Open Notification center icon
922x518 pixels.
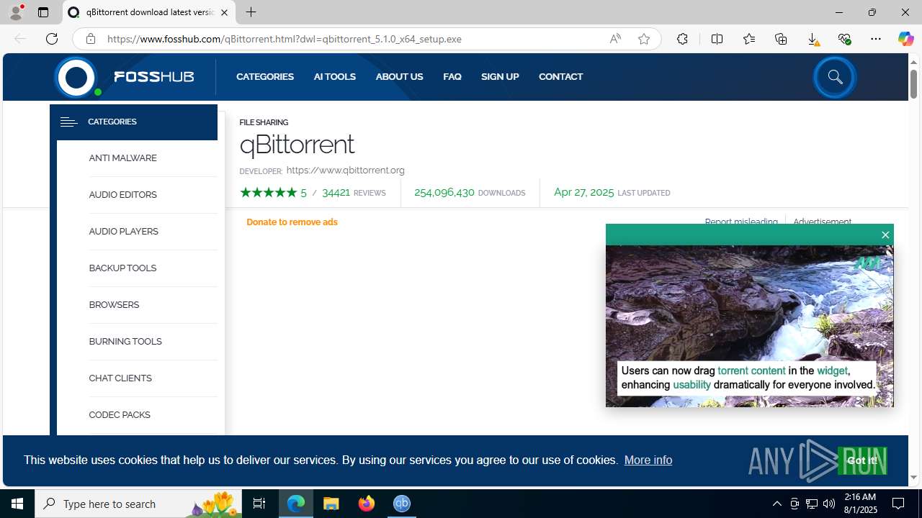(898, 504)
